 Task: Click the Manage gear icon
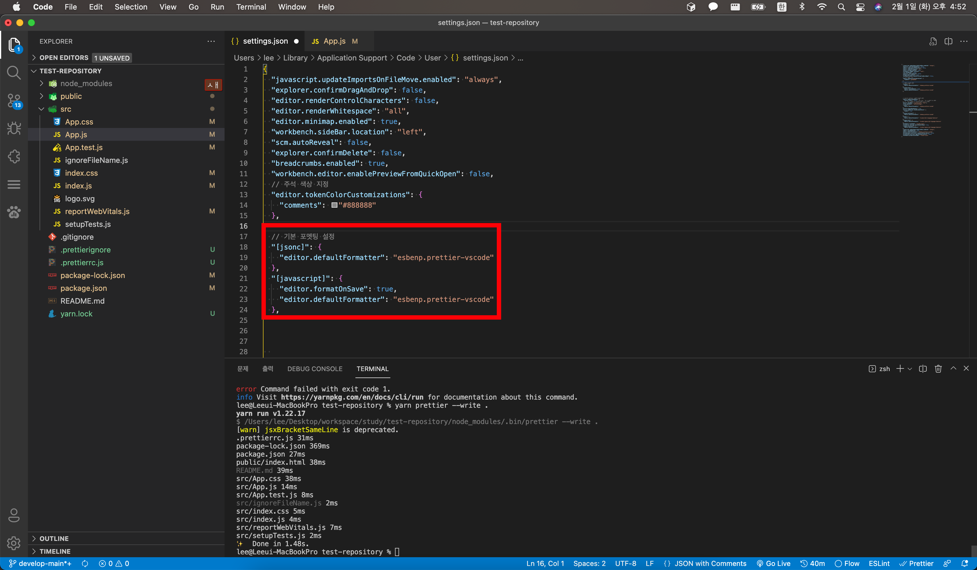click(14, 543)
